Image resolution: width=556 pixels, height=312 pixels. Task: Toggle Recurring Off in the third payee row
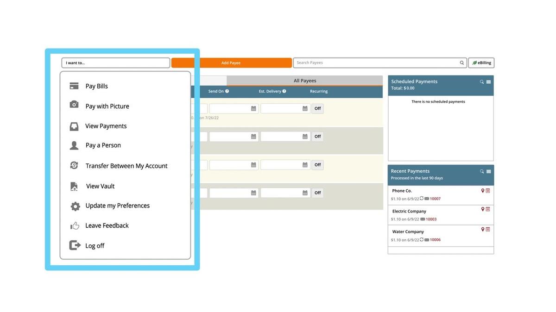point(317,165)
